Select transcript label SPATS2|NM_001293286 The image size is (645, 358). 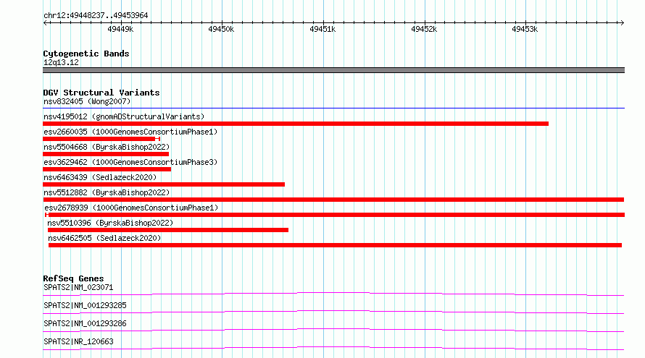click(x=85, y=323)
